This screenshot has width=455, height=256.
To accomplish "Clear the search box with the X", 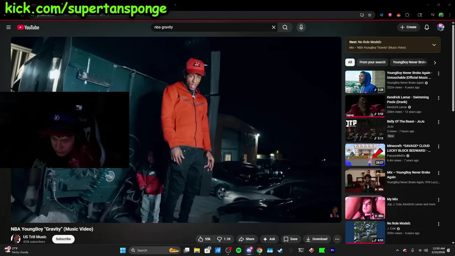I will 274,27.
